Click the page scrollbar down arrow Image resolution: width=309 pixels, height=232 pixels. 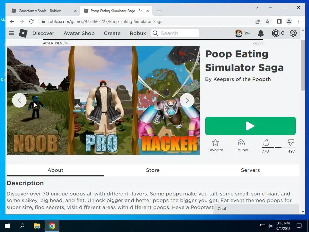[303, 212]
